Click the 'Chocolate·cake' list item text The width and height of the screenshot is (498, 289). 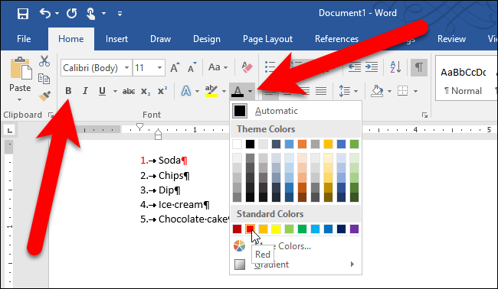(193, 219)
